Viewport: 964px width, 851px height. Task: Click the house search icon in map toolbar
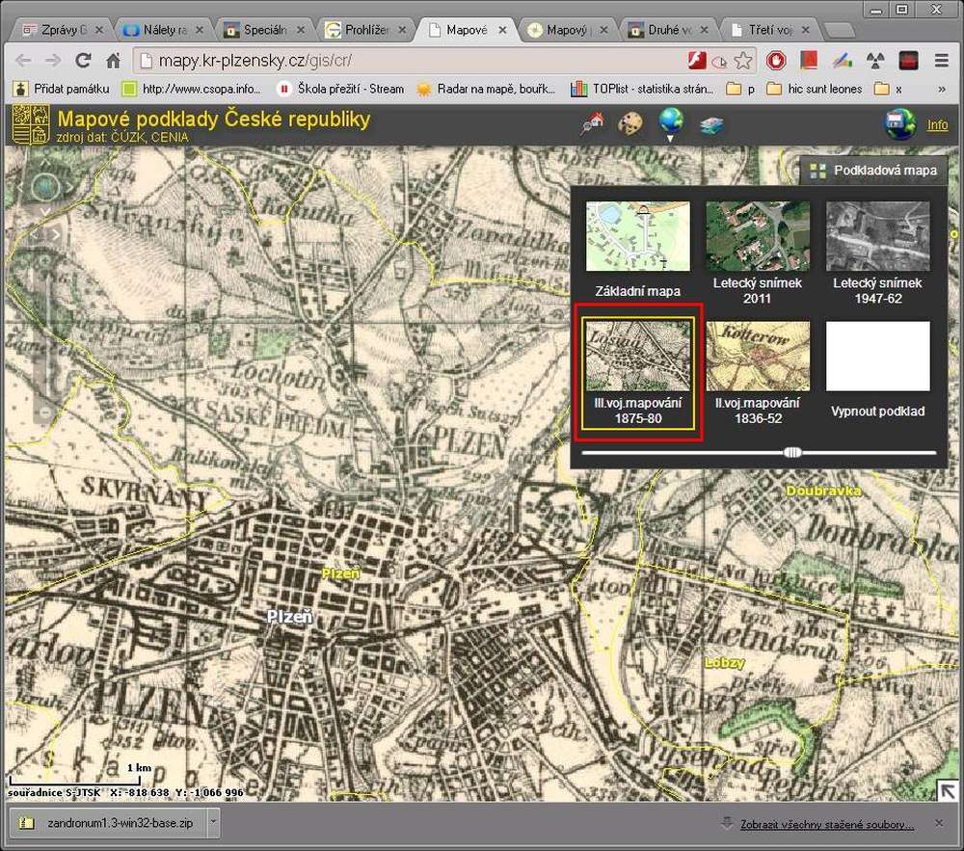593,124
